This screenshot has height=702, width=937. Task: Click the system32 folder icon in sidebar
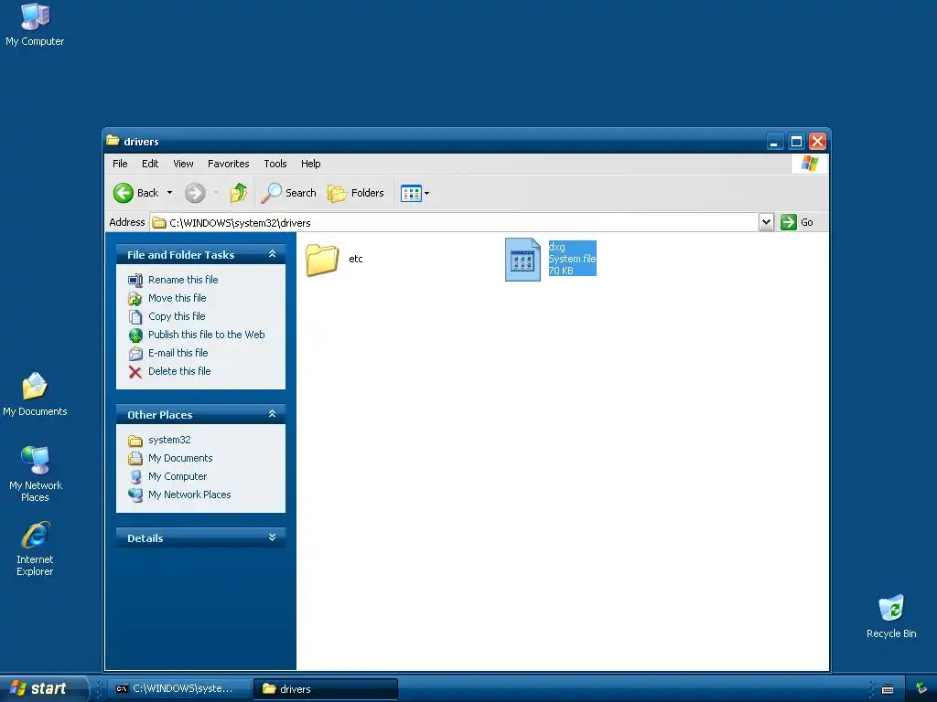point(135,441)
